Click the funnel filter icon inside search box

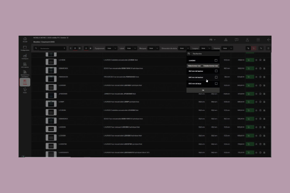64,48
